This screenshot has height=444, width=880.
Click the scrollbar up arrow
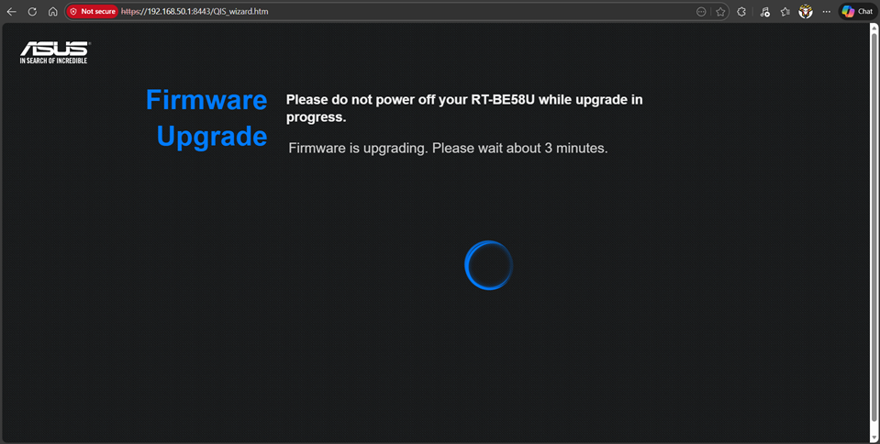pos(874,29)
